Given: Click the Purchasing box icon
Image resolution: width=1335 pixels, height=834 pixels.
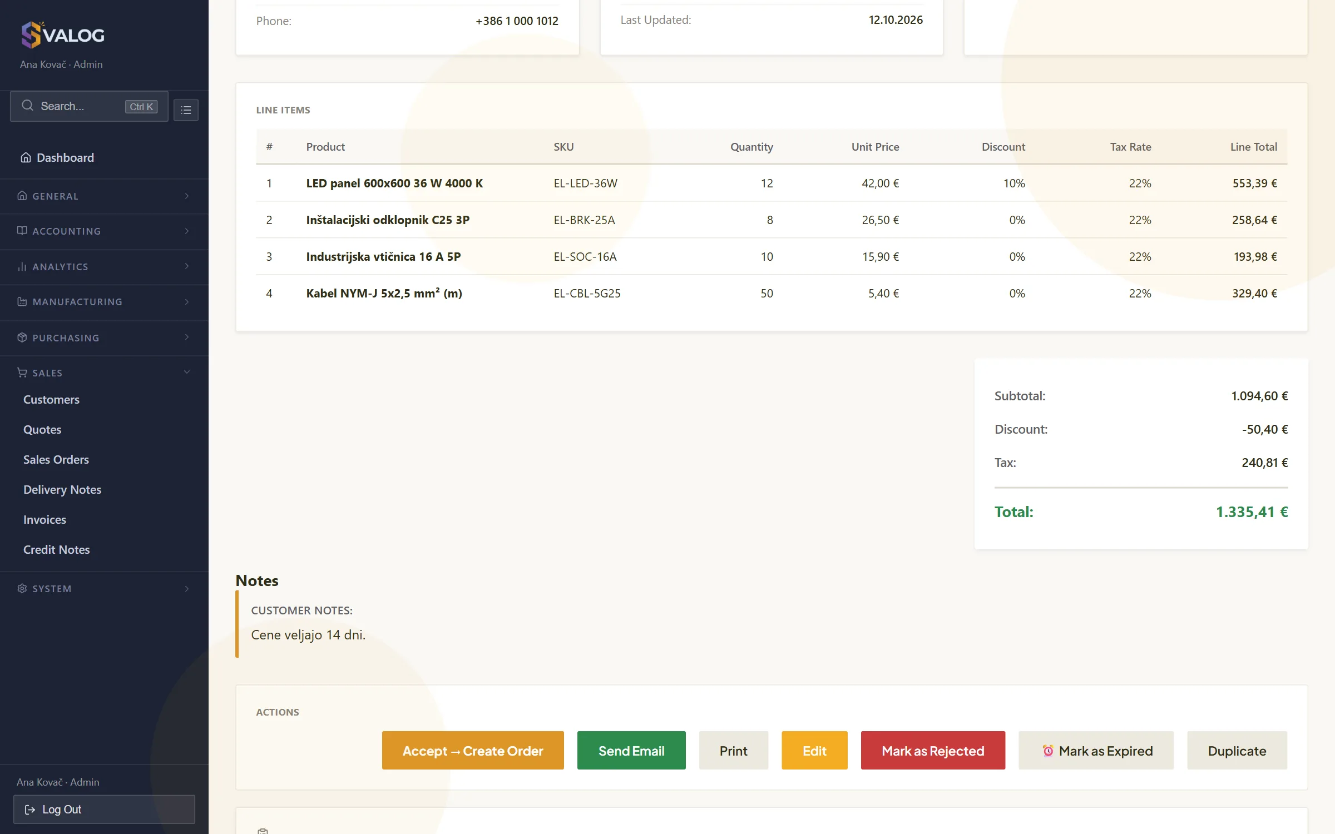Looking at the screenshot, I should click(x=22, y=337).
